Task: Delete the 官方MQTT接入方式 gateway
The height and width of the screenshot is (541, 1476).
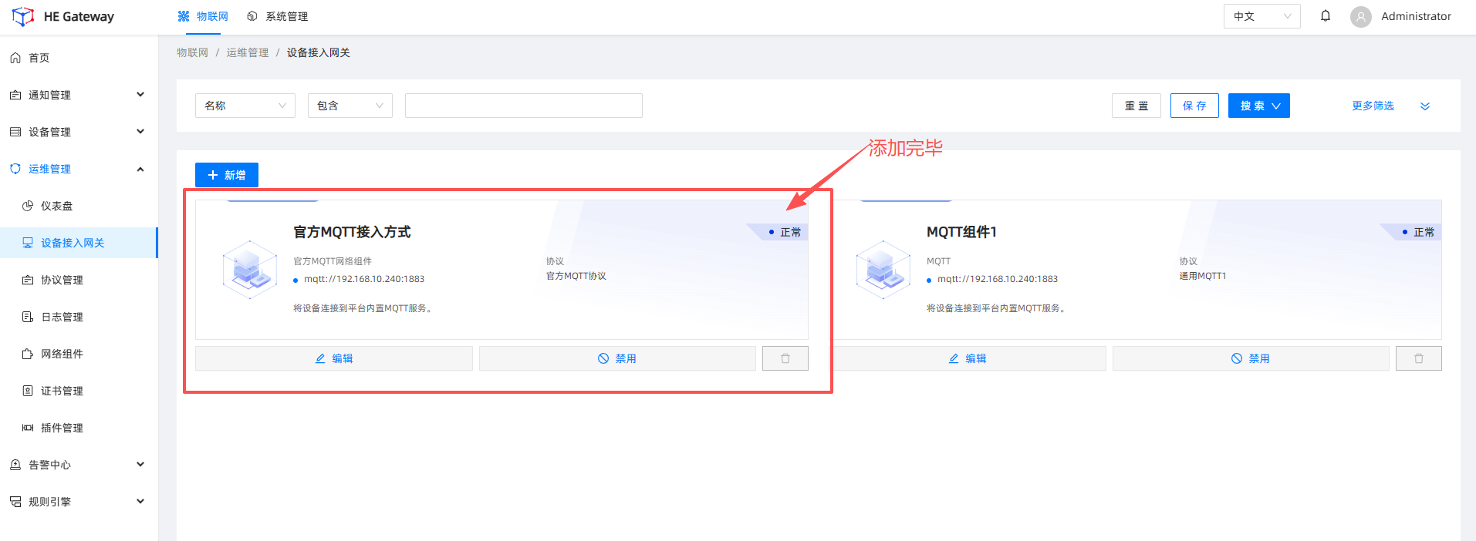Action: (x=785, y=358)
